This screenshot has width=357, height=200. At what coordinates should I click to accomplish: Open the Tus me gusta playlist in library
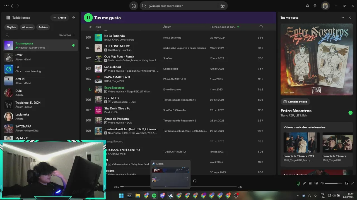40,45
